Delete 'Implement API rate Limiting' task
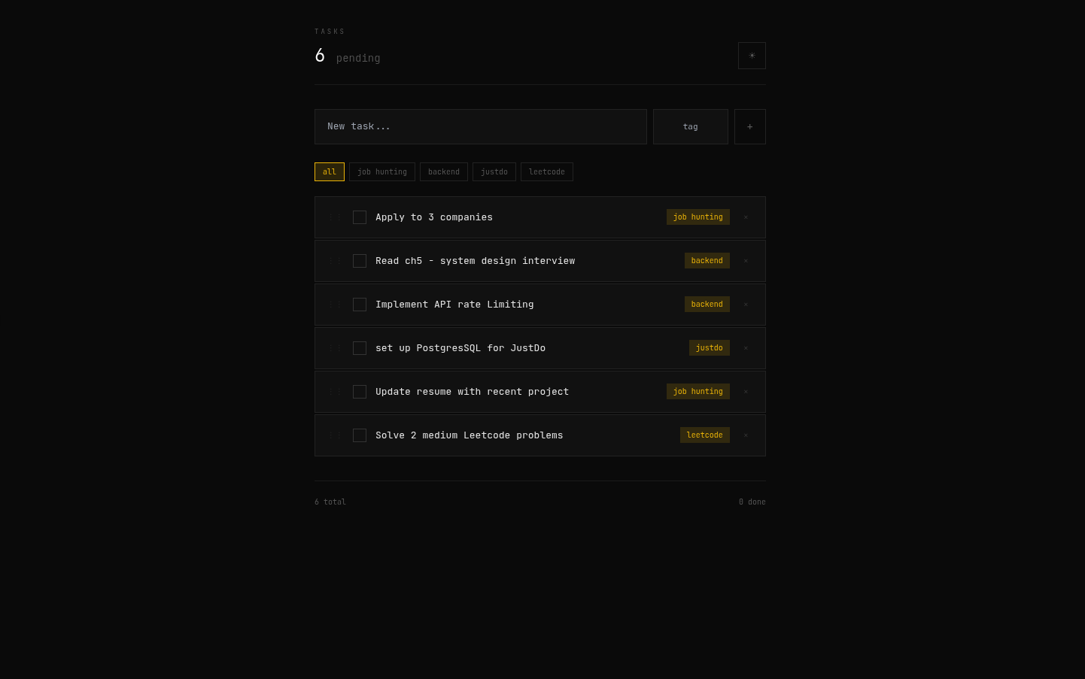 tap(746, 305)
